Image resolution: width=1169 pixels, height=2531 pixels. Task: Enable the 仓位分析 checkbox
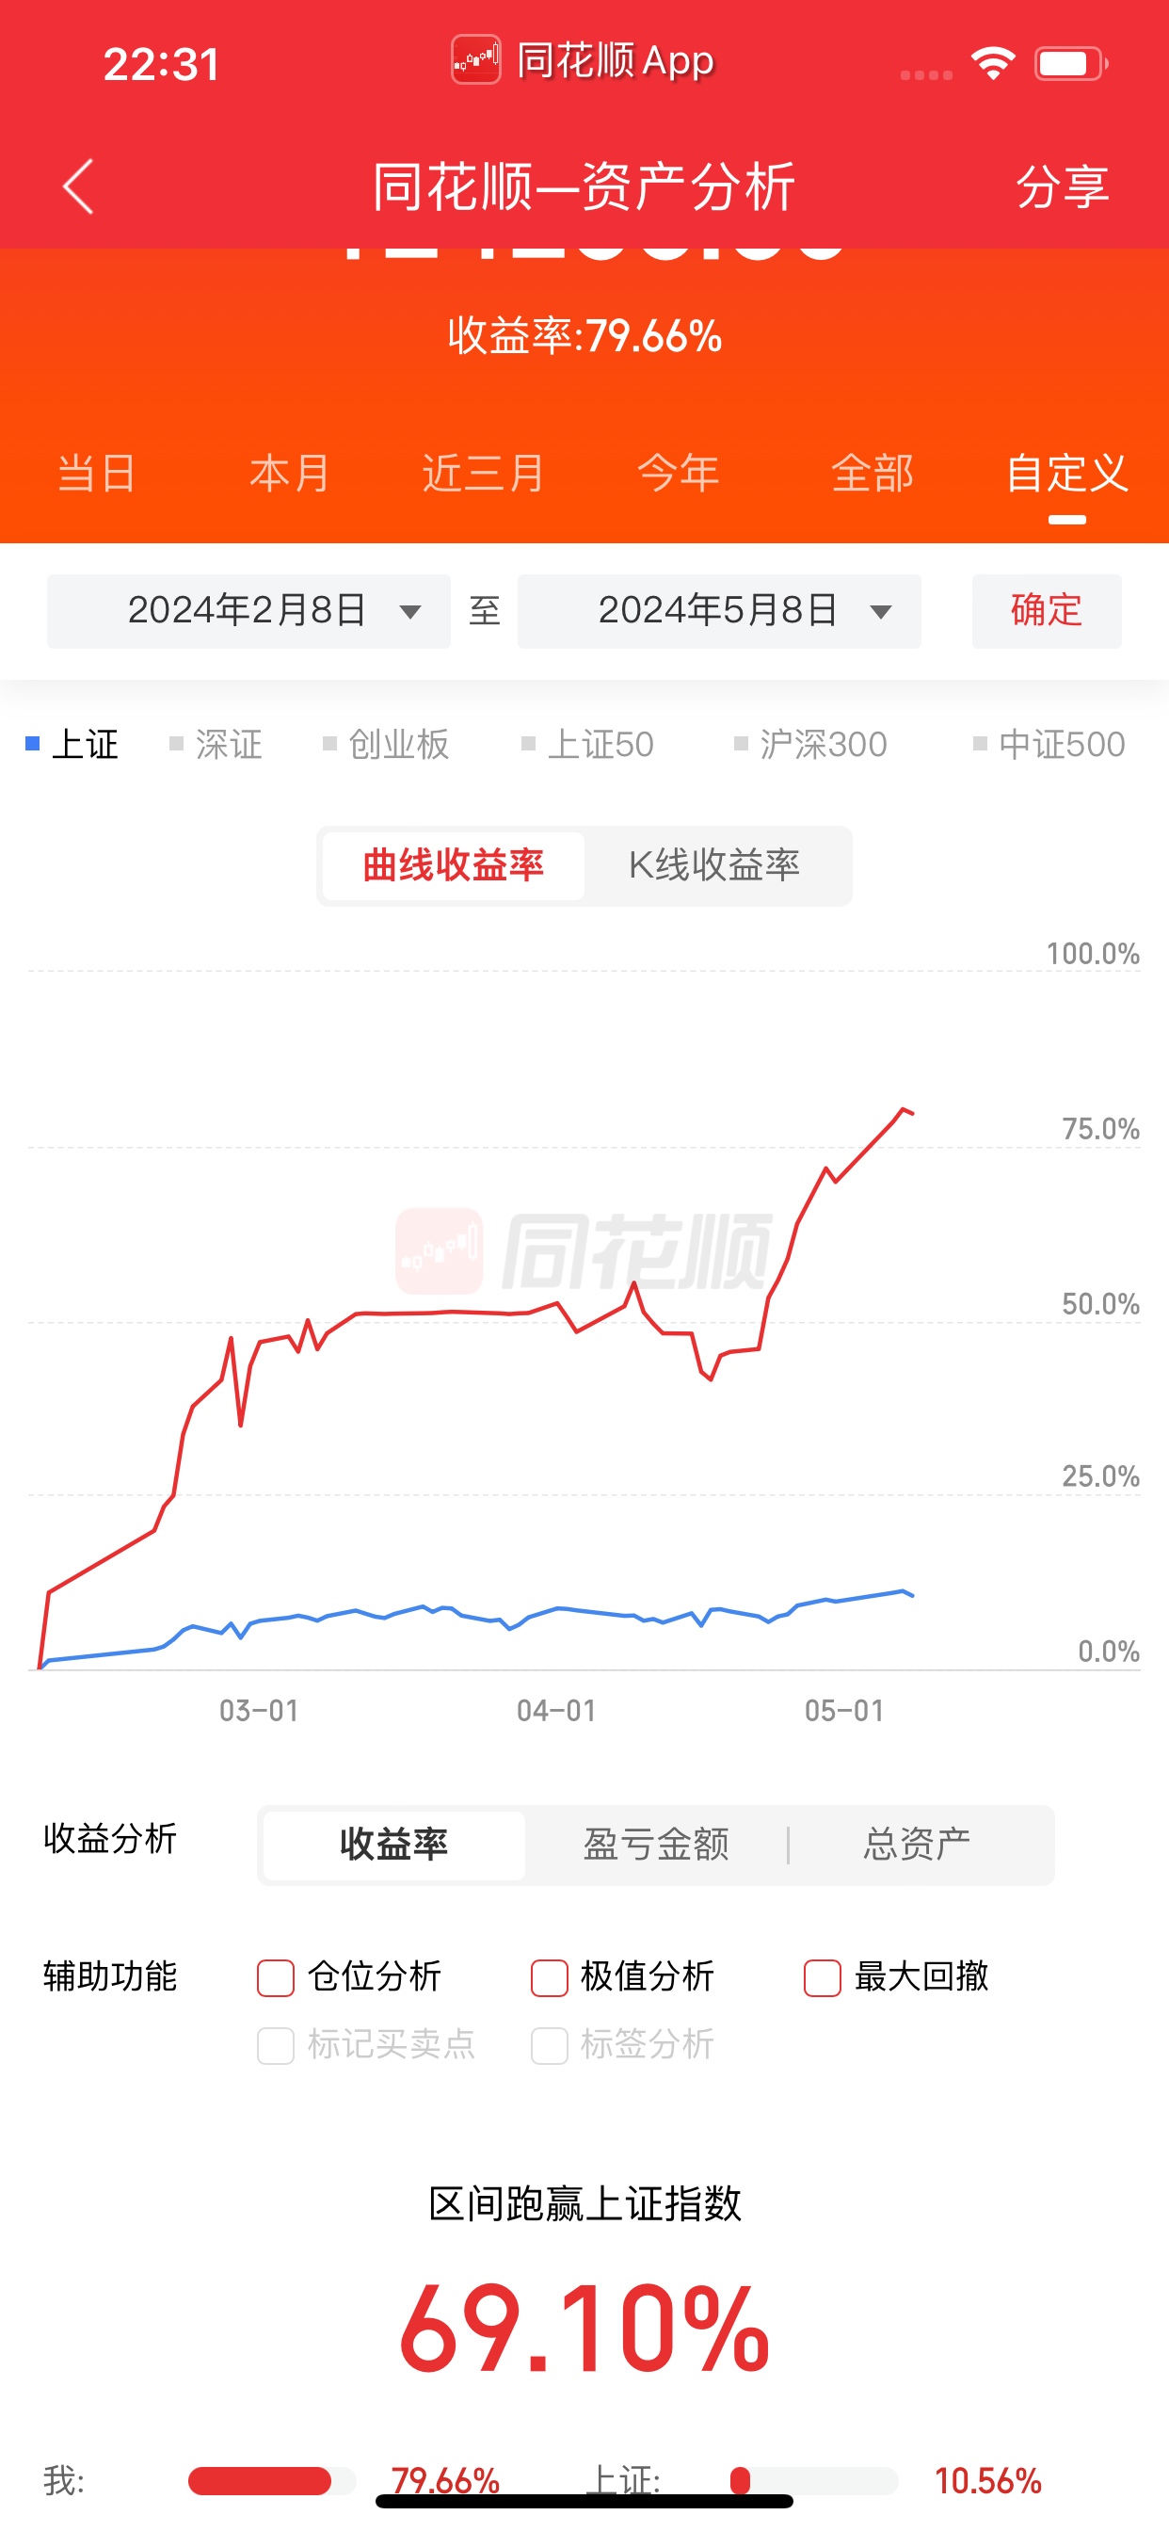276,1978
